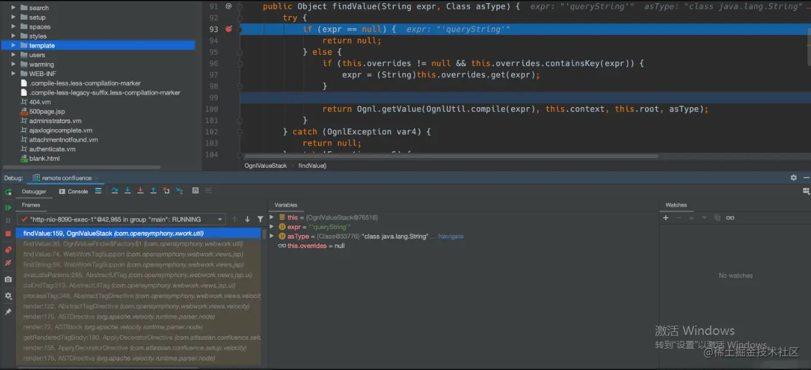Screen dimensions: 811x370
Task: Click the Navigate link for asType
Action: coord(451,236)
